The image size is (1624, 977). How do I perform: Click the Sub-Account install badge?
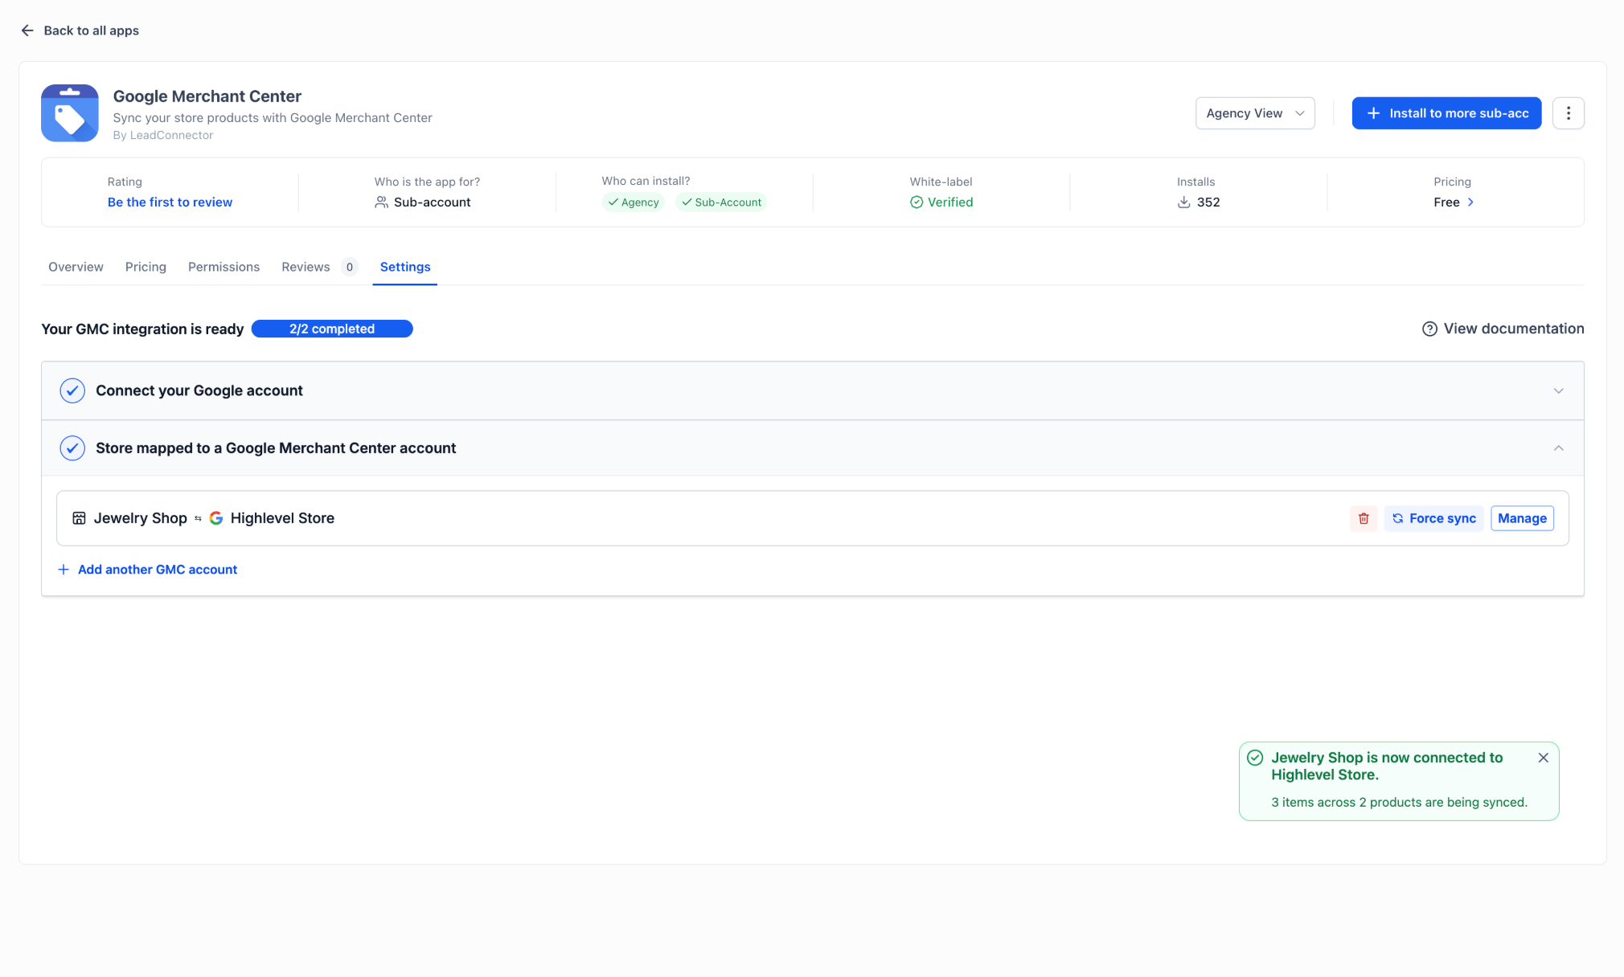click(x=721, y=202)
